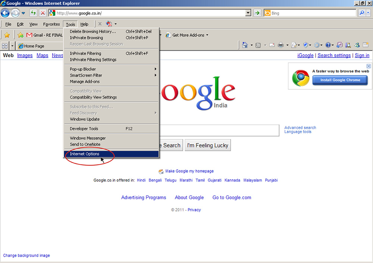Expand Pop-up Blocker submenu

click(x=111, y=69)
